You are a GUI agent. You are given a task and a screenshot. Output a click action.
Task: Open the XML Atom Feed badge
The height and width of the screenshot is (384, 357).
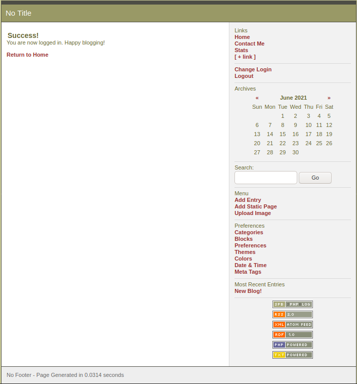click(292, 324)
